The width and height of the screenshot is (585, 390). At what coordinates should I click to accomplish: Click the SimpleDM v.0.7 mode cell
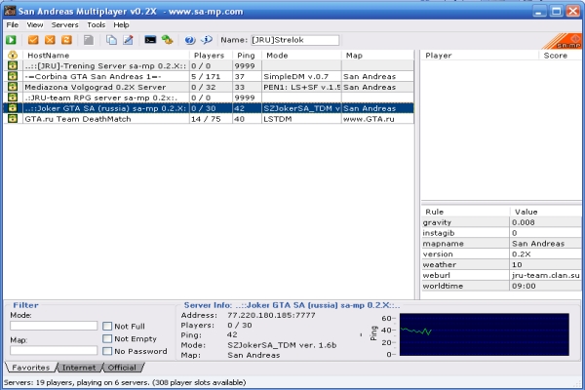(x=301, y=76)
